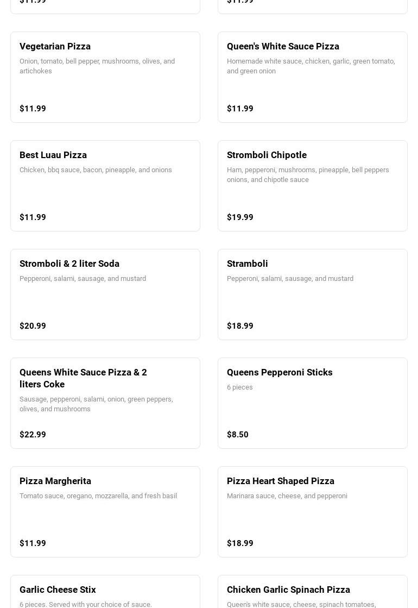Open the Vegetarian Pizza menu item
The image size is (418, 608).
[105, 77]
